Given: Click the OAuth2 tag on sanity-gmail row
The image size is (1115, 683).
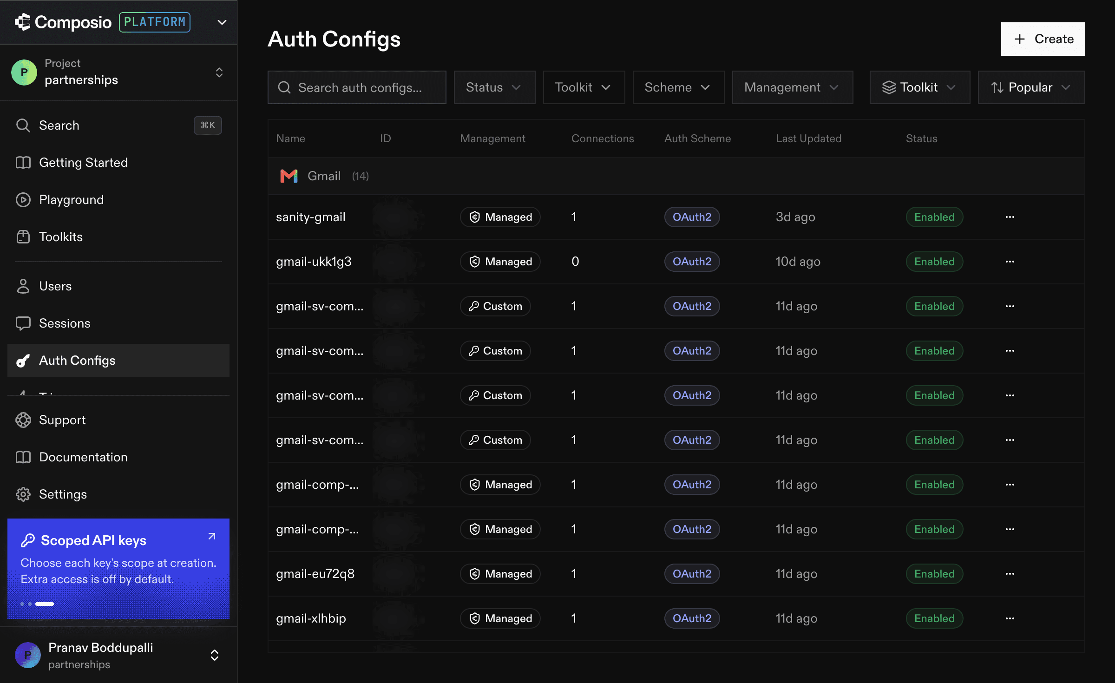Looking at the screenshot, I should tap(692, 217).
